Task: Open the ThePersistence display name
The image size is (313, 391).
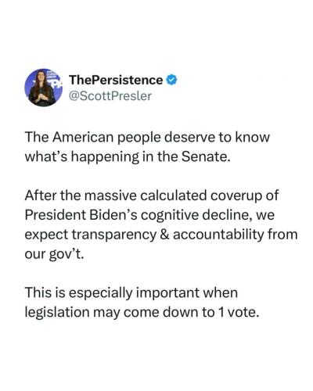Action: tap(116, 80)
